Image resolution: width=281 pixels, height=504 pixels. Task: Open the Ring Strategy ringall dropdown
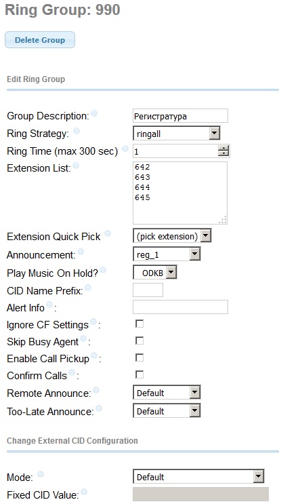[177, 133]
